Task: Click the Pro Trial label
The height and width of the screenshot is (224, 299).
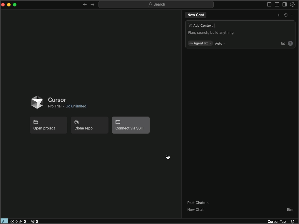Action: tap(55, 106)
